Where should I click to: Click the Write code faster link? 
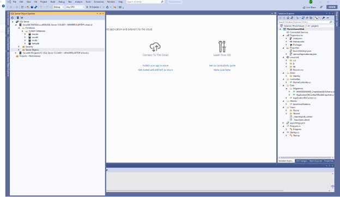tap(222, 70)
